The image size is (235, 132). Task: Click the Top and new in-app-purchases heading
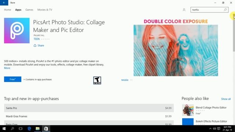[32, 99]
